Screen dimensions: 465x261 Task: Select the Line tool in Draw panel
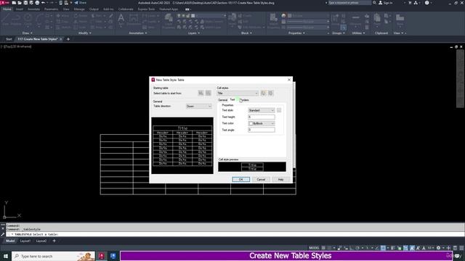point(6,20)
